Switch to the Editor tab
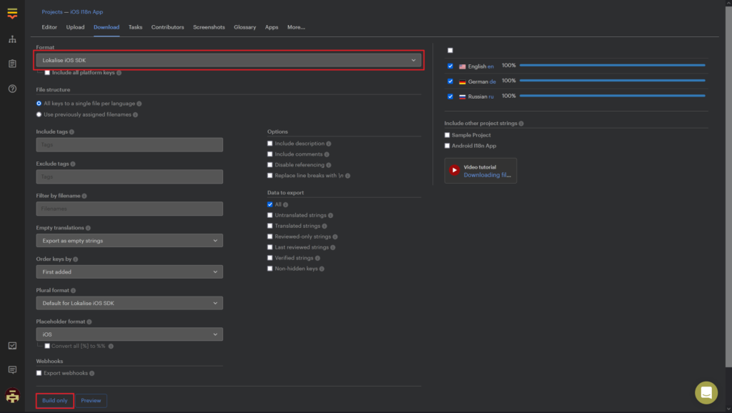Screen dimensions: 732x413 coord(49,27)
